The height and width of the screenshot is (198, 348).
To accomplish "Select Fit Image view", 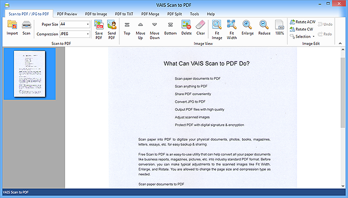I will click(x=217, y=29).
